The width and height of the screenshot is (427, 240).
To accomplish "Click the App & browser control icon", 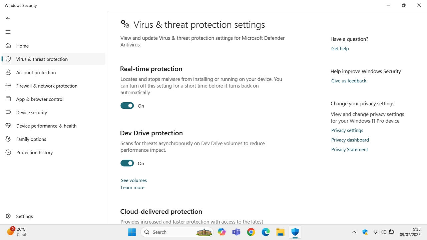I will pos(8,99).
